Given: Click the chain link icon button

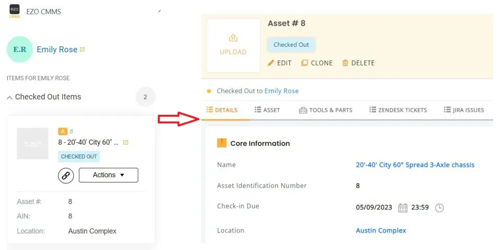Looking at the screenshot, I should 66,175.
